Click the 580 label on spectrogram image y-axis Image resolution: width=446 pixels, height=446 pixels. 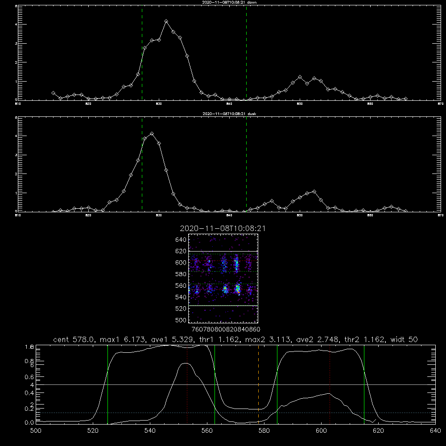tap(181, 274)
